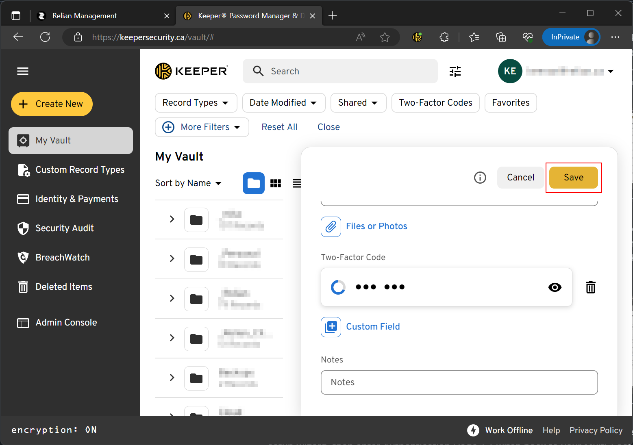Click the KE account avatar

click(x=510, y=71)
